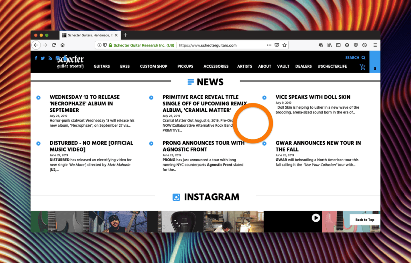
Task: Click the NEWS section heading
Action: pyautogui.click(x=210, y=82)
